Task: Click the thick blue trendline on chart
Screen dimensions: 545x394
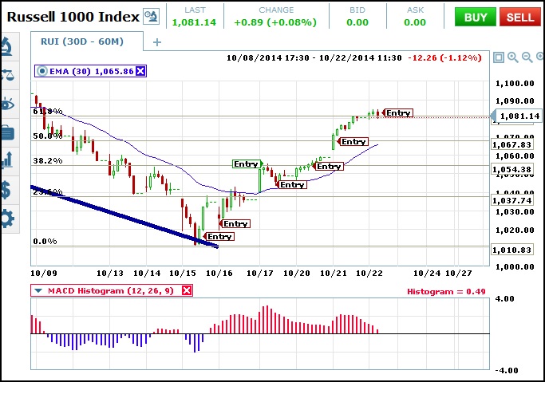Action: tap(124, 217)
